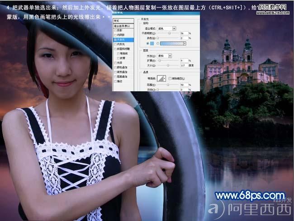This screenshot has height=221, width=294.
Task: Click the size value field showing 137
Action: 184,66
